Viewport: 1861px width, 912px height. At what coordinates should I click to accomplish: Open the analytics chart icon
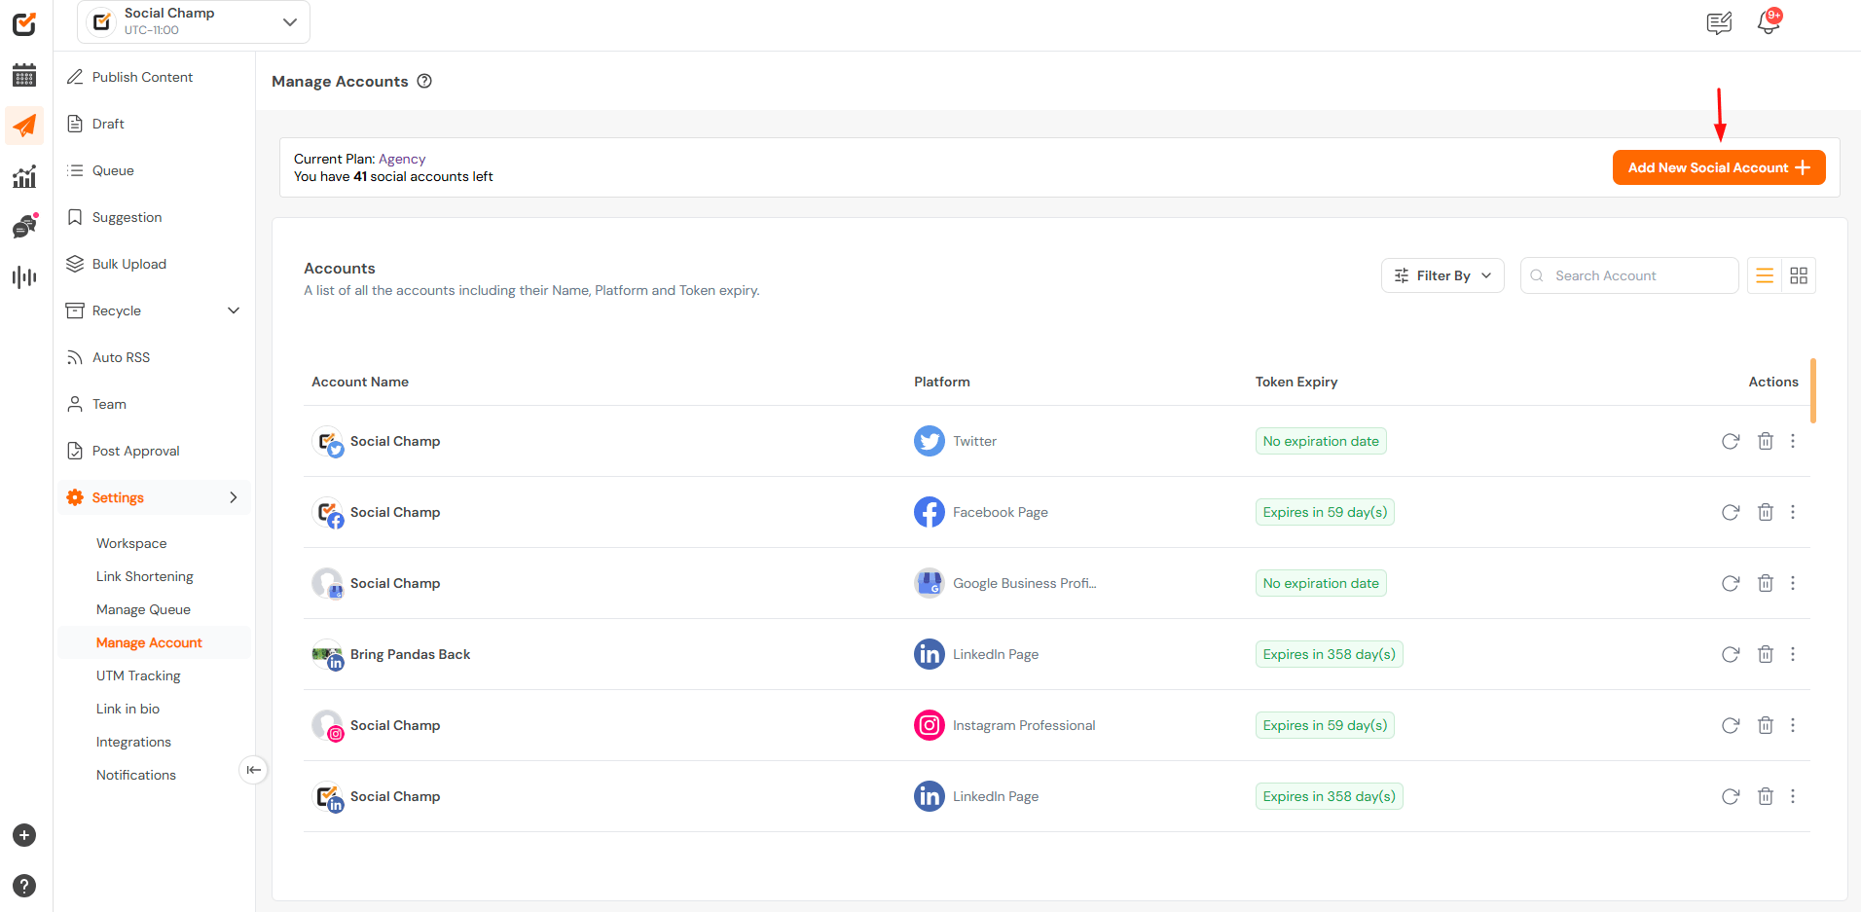coord(24,176)
